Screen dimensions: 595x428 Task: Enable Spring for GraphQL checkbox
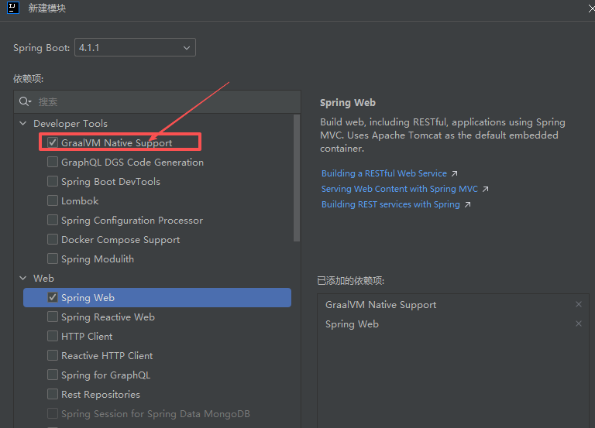point(53,375)
